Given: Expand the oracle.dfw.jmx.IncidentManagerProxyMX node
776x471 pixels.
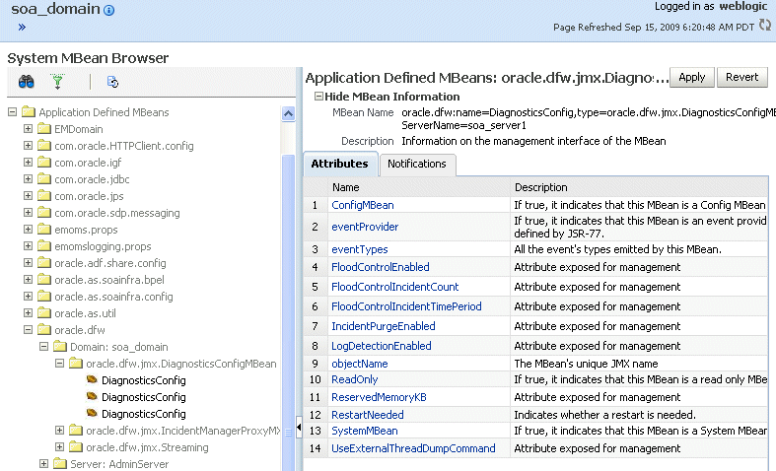Looking at the screenshot, I should pos(60,431).
